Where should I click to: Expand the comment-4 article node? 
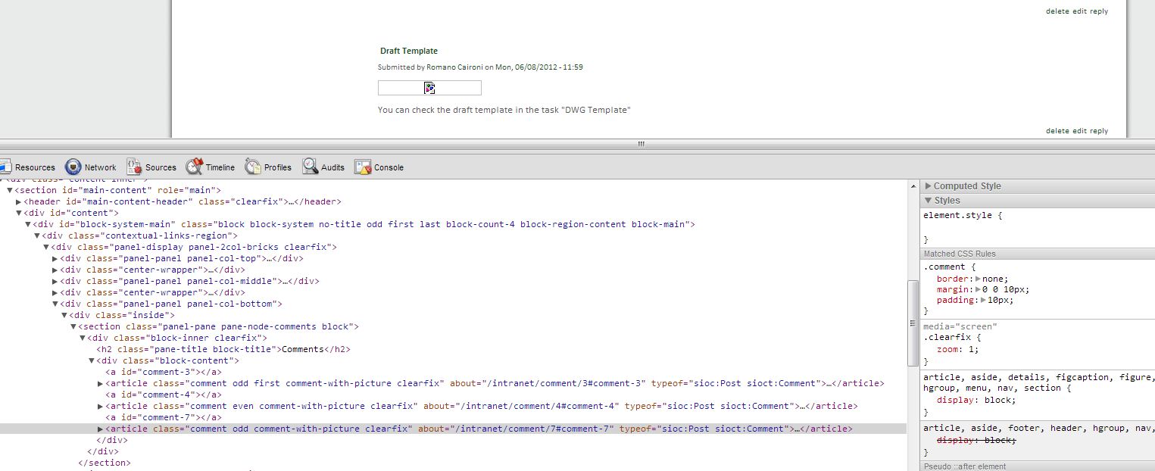(x=101, y=406)
